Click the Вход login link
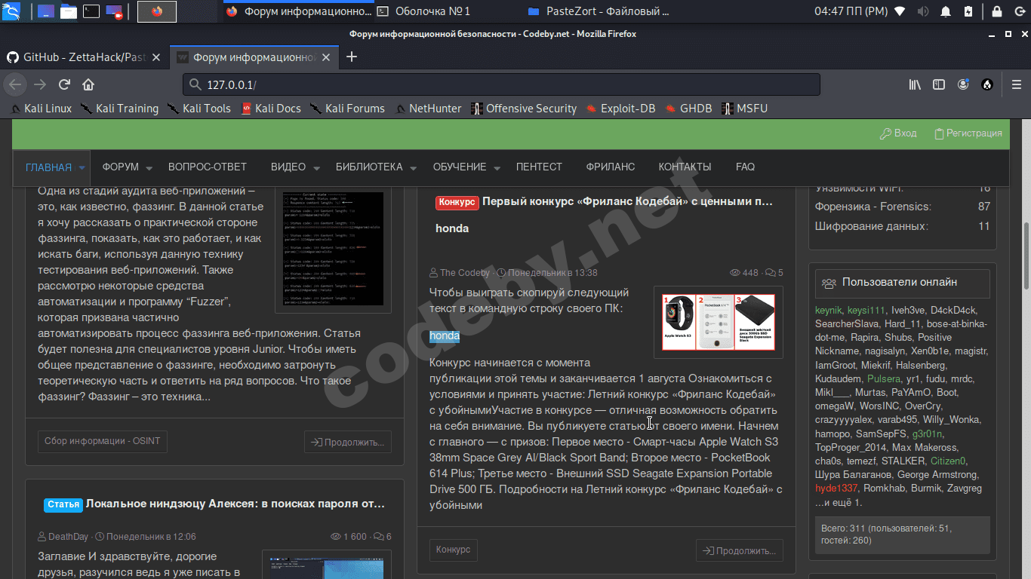The width and height of the screenshot is (1031, 579). point(898,133)
